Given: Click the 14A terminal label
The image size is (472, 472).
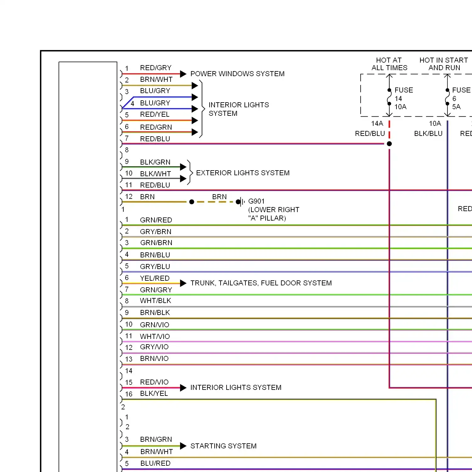Looking at the screenshot, I should tap(377, 124).
